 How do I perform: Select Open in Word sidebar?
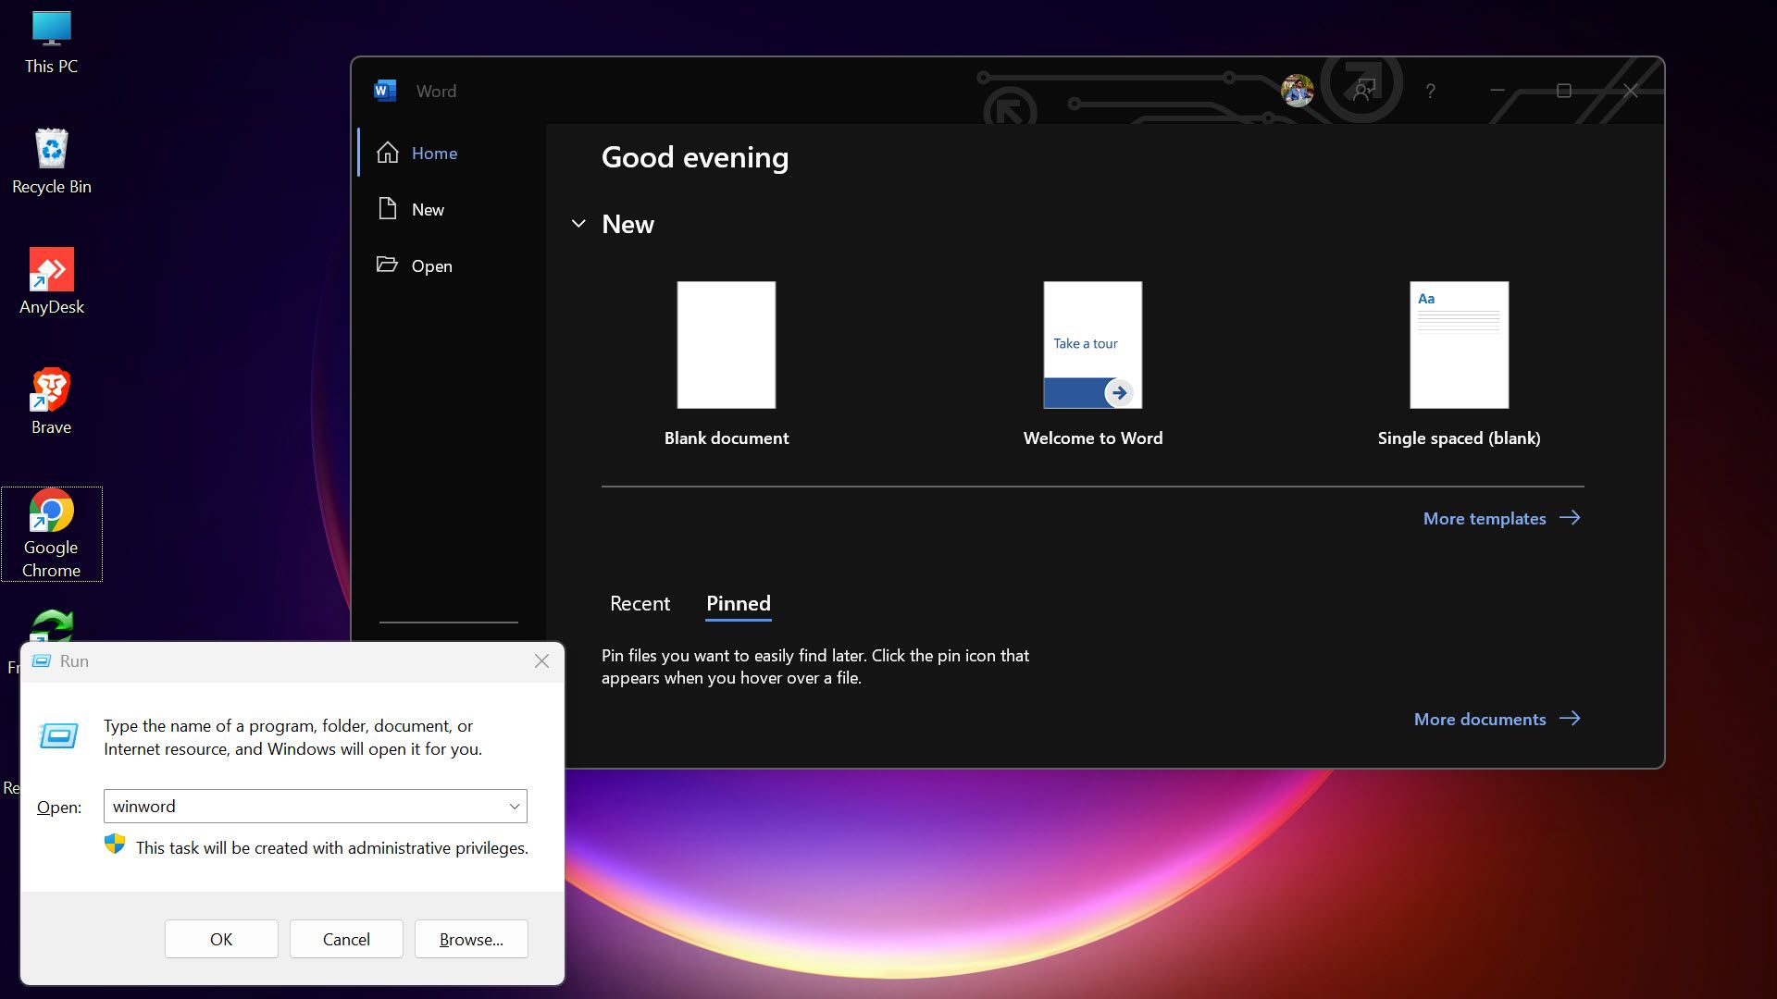tap(451, 265)
